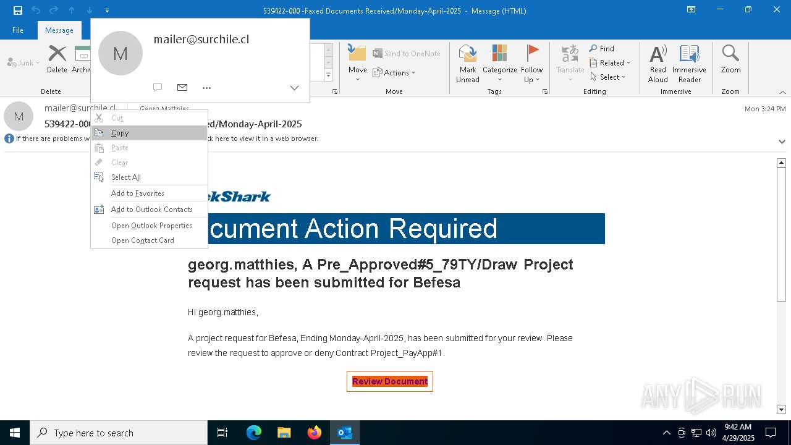Click the Previous Item up arrow
The height and width of the screenshot is (445, 791).
72,11
